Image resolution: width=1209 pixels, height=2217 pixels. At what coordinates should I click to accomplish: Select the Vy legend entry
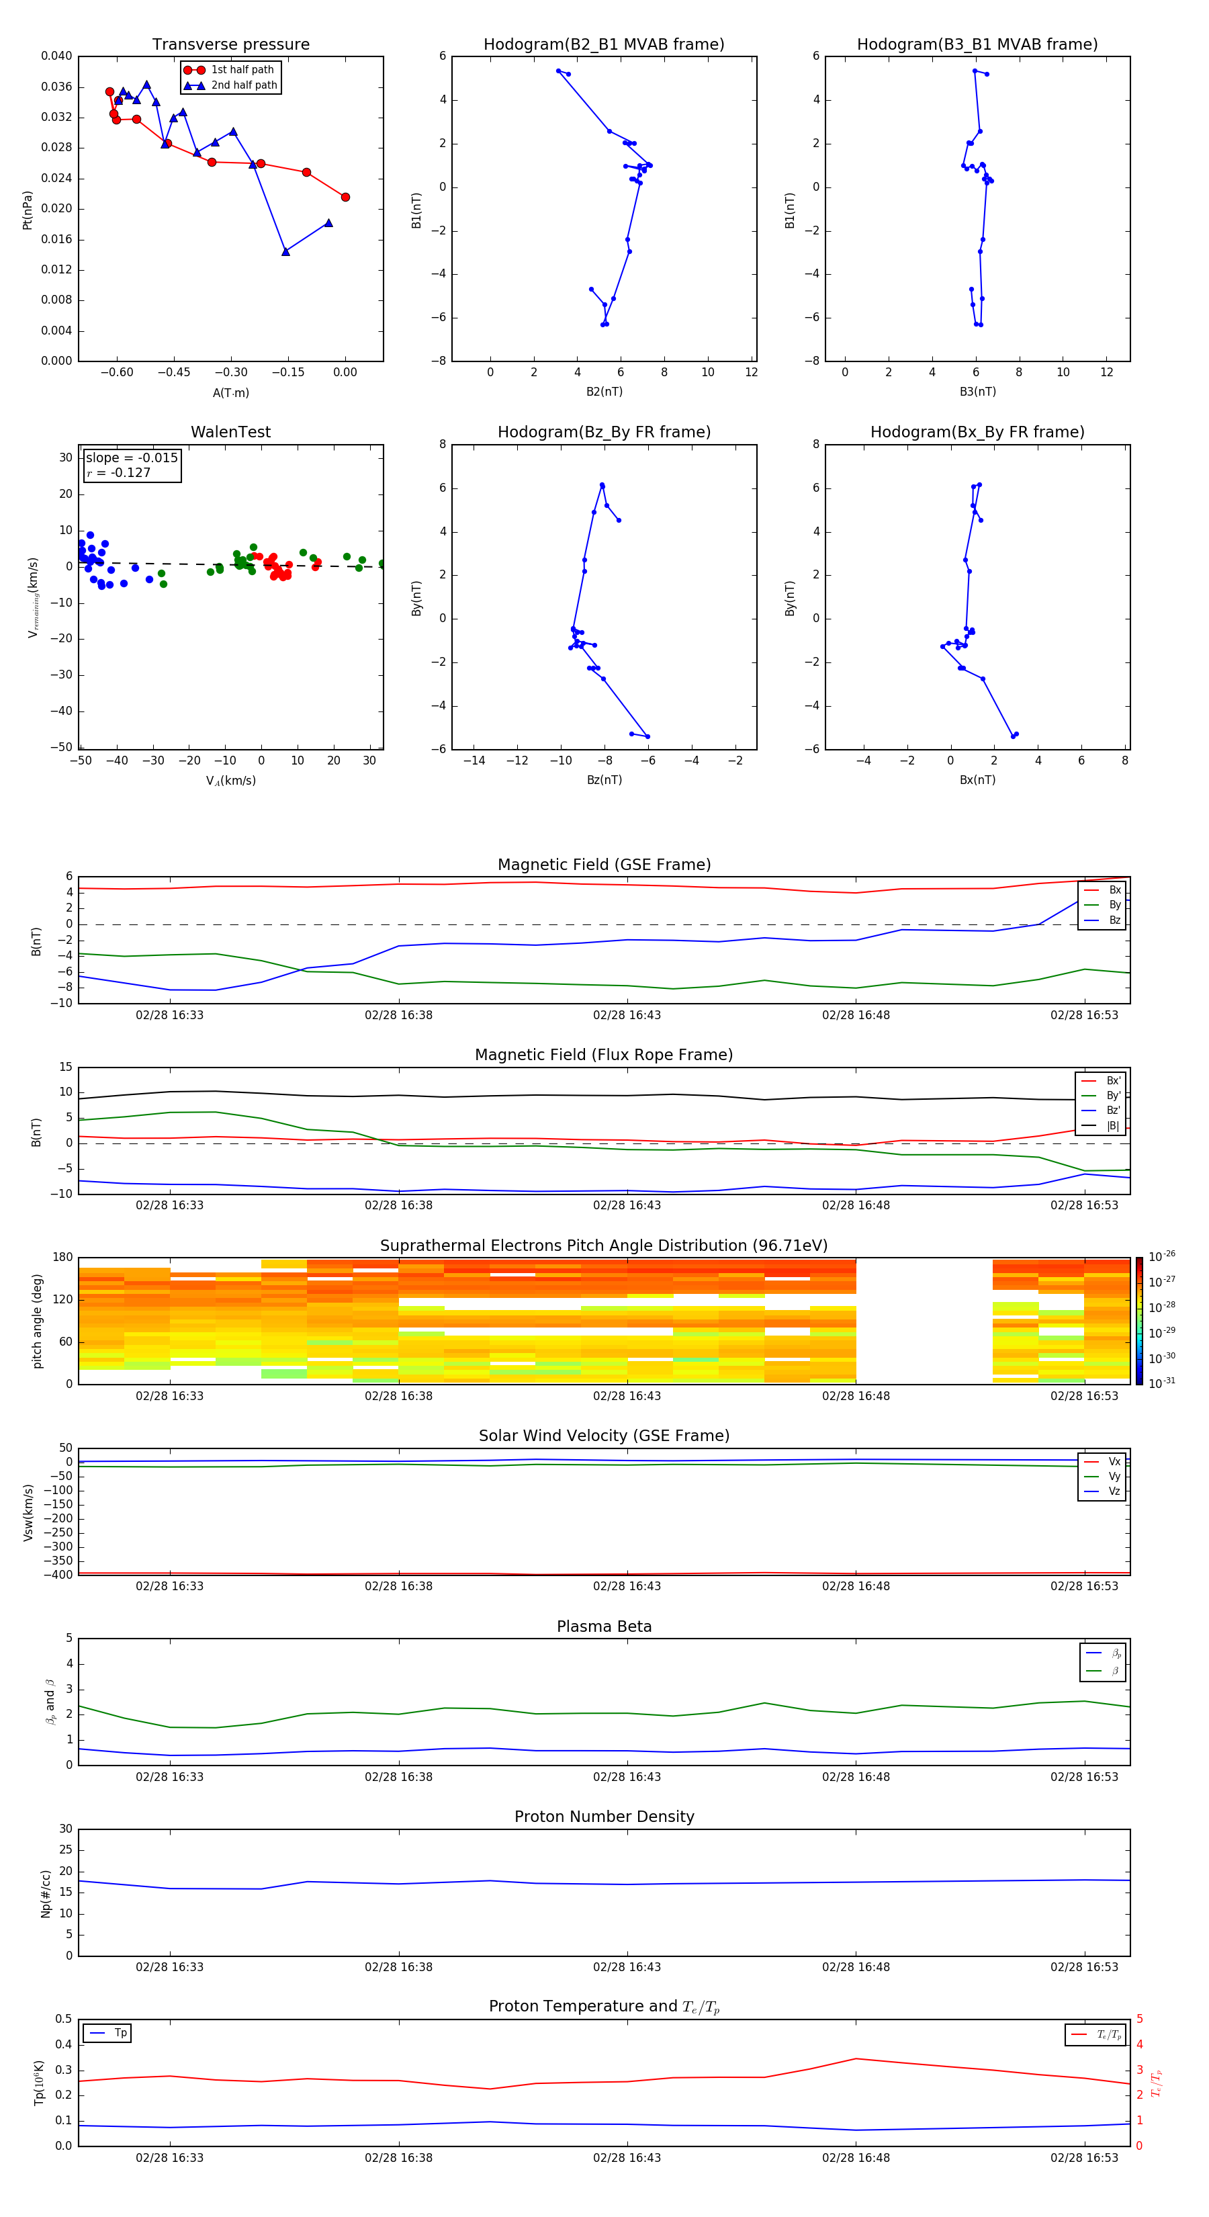[x=1102, y=1477]
